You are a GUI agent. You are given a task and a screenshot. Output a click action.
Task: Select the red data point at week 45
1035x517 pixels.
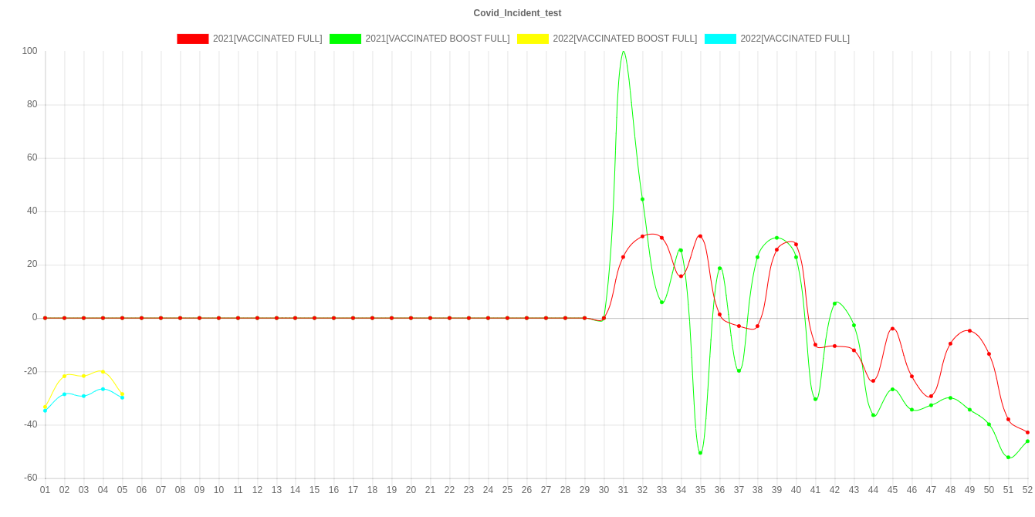tap(892, 329)
